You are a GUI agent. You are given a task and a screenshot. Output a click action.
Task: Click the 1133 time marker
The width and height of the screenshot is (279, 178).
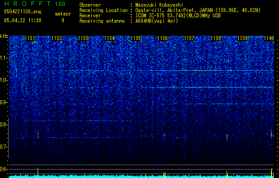pyautogui.click(x=83, y=38)
